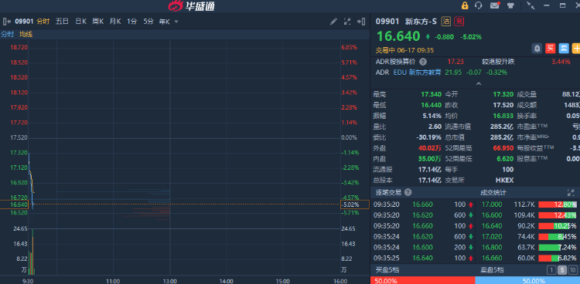
Task: Open customer service headset icon
Action: point(479,5)
